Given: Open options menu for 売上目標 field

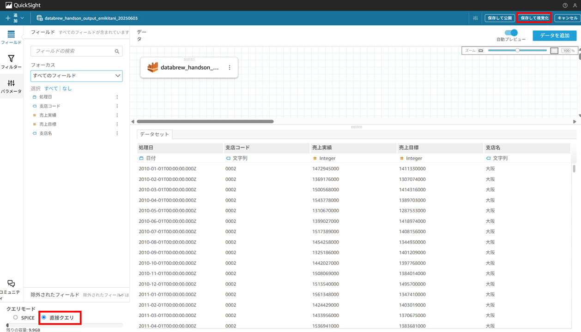Looking at the screenshot, I should point(117,125).
